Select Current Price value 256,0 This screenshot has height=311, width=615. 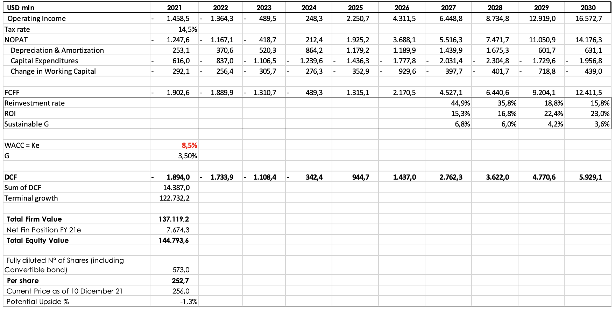click(181, 291)
